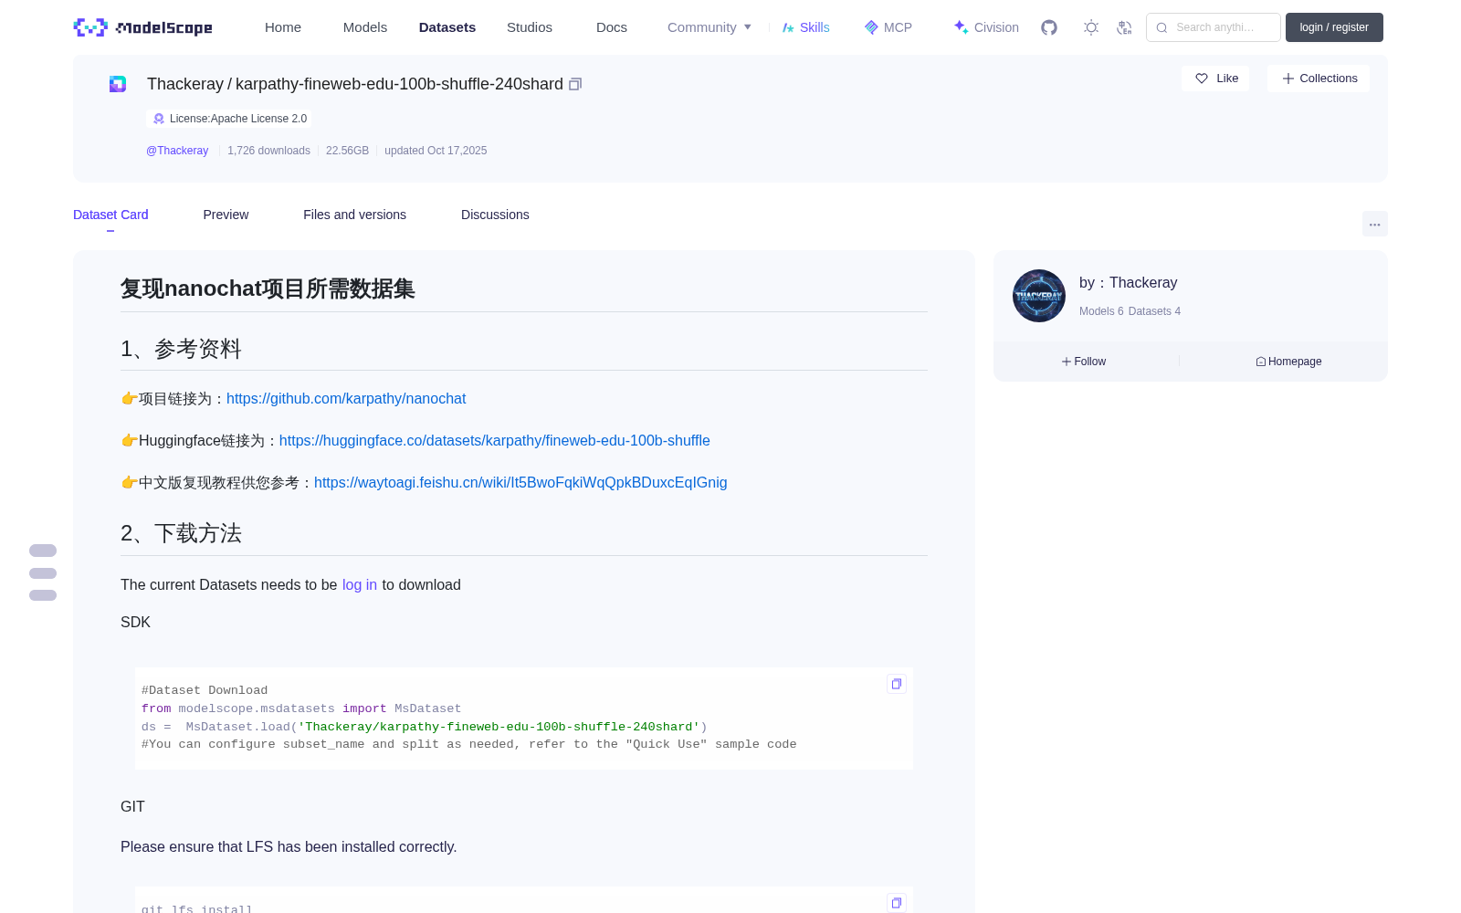Viewport: 1461px width, 913px height.
Task: Open the waytoagi feishu wiki link
Action: point(520,483)
